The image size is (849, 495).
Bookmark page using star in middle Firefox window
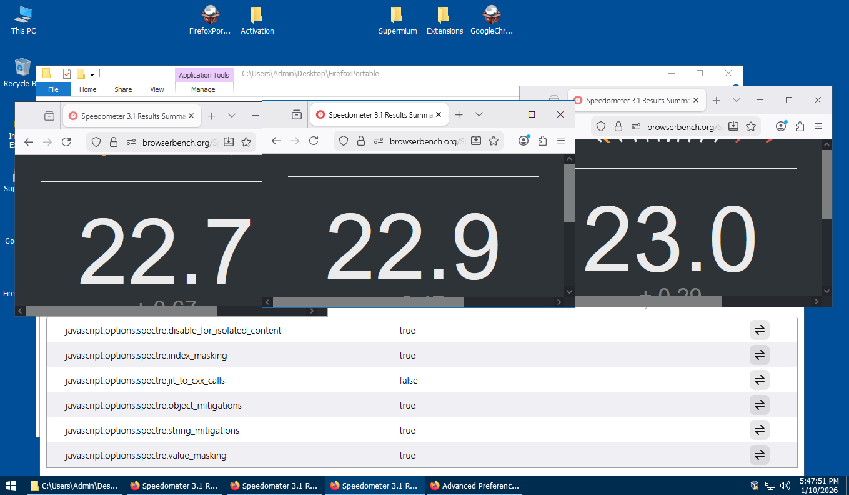pos(494,141)
